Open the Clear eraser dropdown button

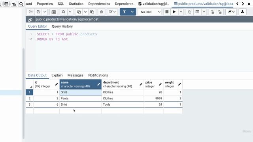[231, 12]
